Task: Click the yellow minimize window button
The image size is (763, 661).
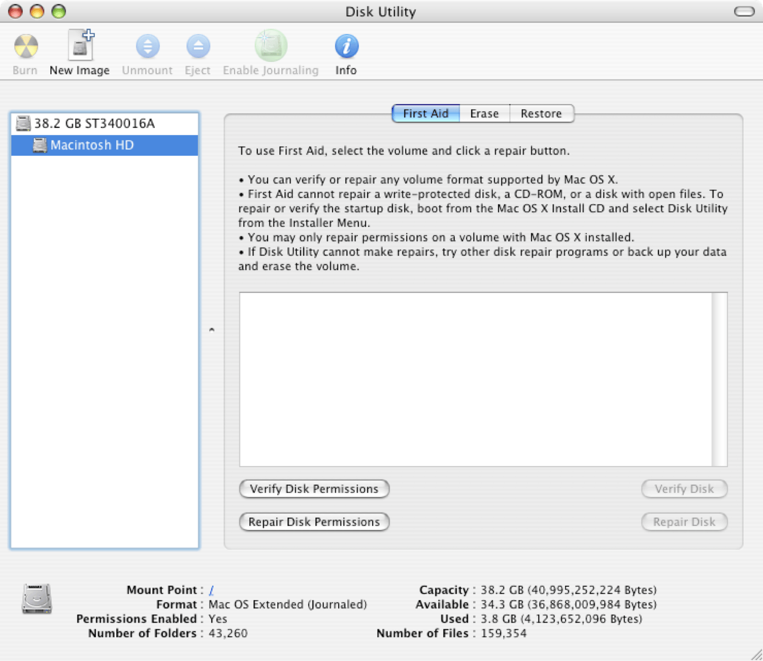Action: pos(37,11)
